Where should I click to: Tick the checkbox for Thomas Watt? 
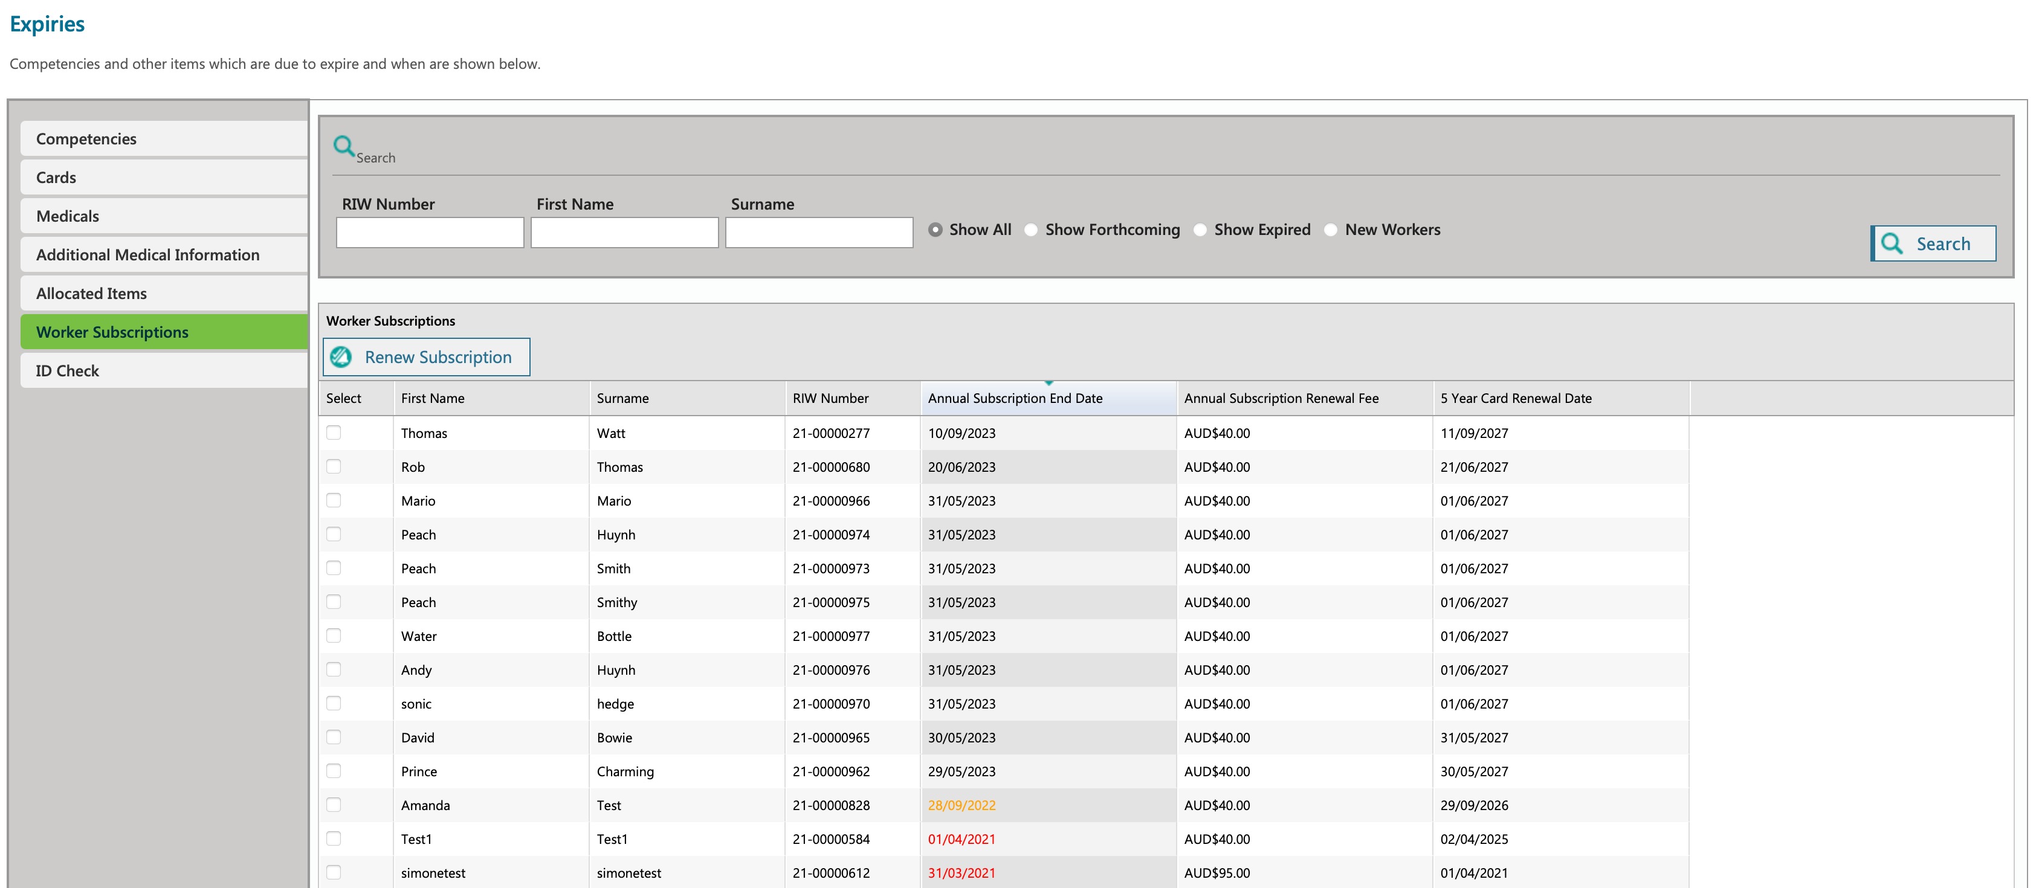tap(334, 433)
